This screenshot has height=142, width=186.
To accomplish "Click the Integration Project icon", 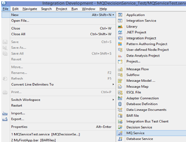I will (120, 38).
